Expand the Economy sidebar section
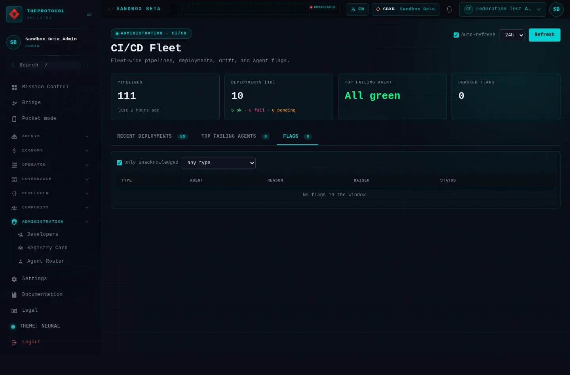The image size is (570, 375). pyautogui.click(x=50, y=151)
